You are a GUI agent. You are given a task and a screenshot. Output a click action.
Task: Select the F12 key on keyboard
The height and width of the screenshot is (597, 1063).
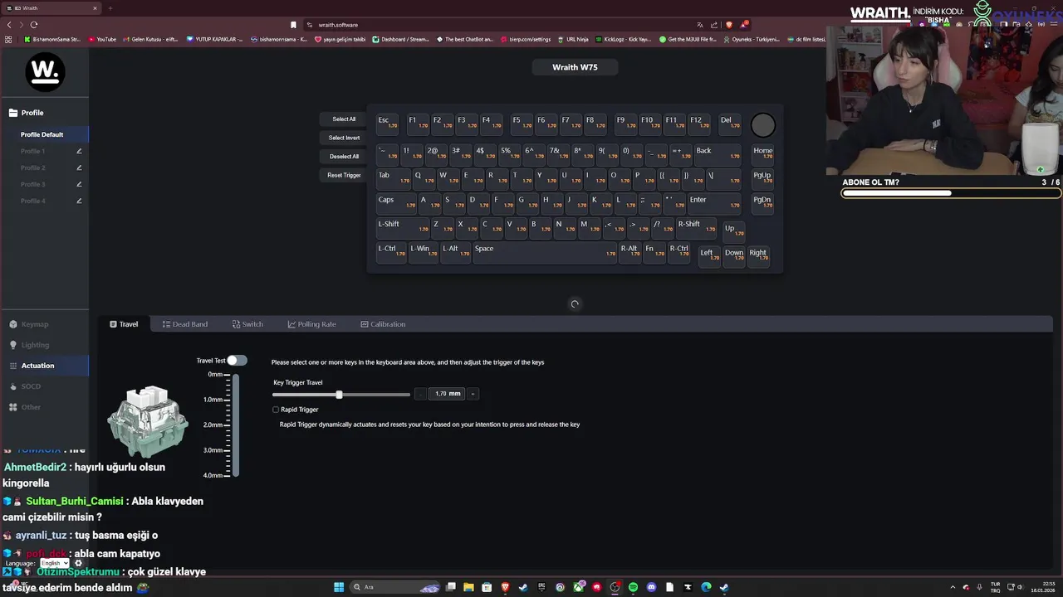tap(699, 123)
